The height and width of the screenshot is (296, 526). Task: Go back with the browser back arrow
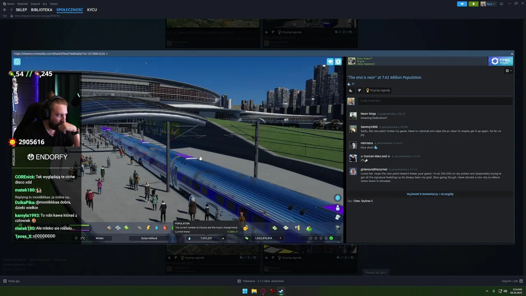click(5, 9)
